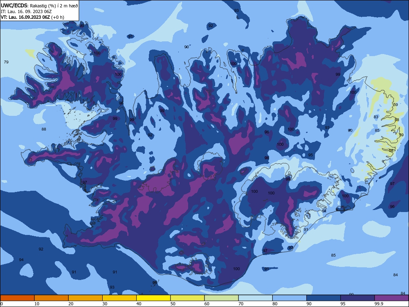This screenshot has height=307, width=409.
Task: Select the '30' label on the color scale
Action: tap(105, 304)
